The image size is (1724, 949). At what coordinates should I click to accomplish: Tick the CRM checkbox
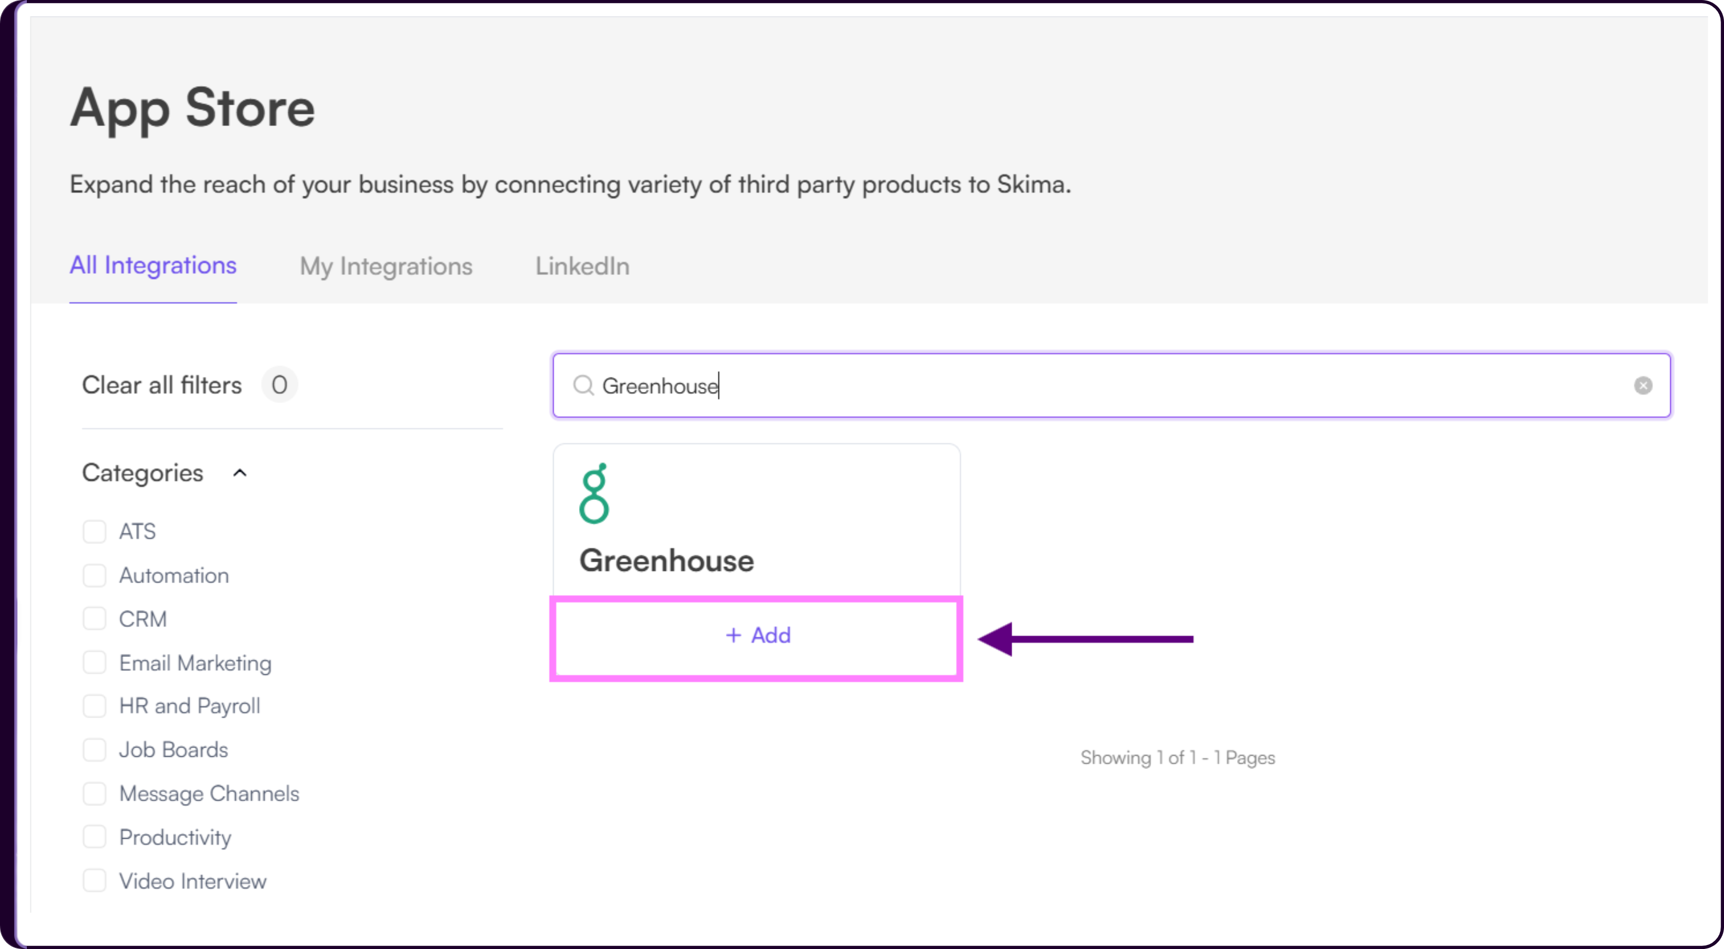point(94,620)
